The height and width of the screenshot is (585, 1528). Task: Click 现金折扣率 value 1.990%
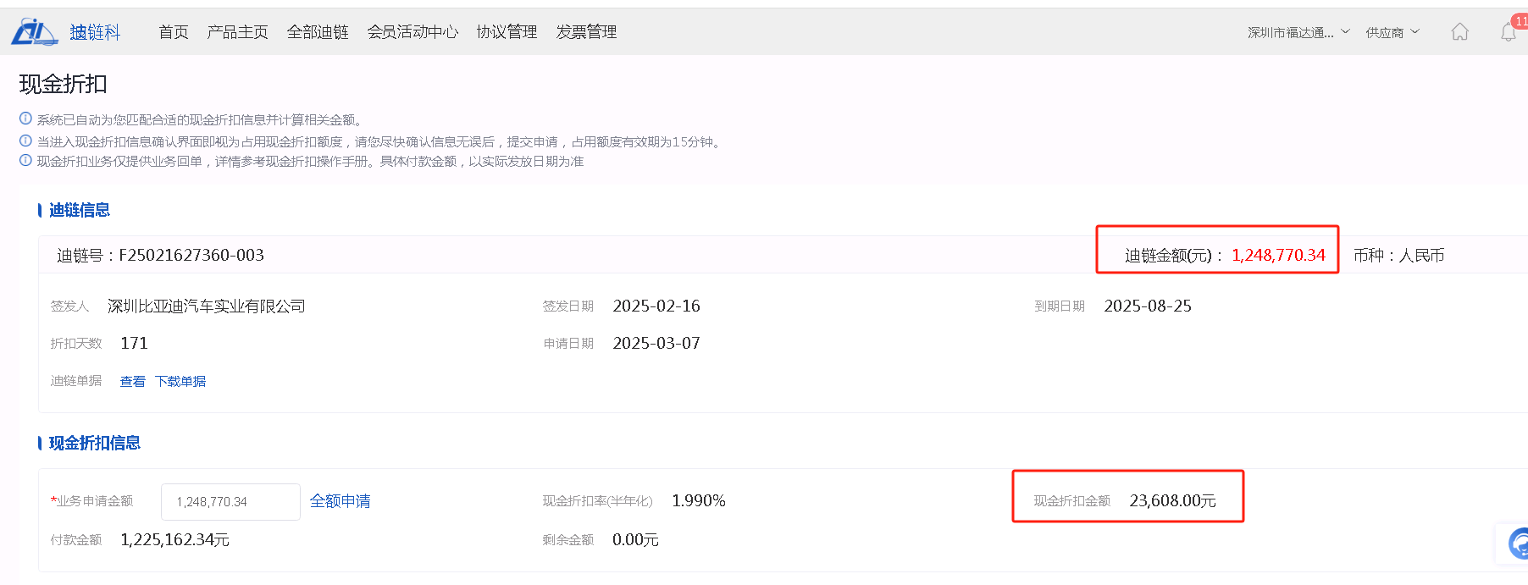click(x=699, y=500)
